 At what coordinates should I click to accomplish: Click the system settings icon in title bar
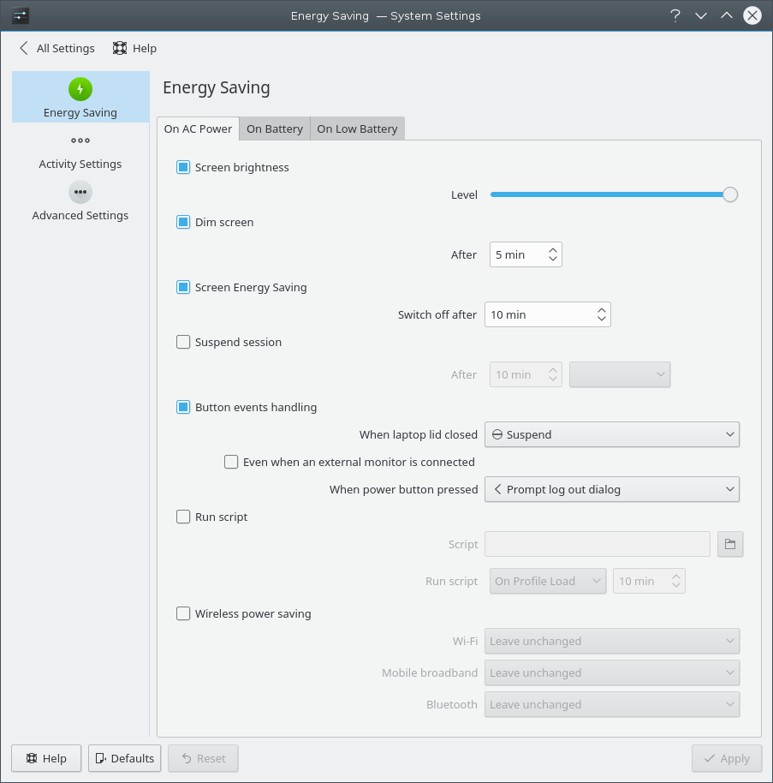[x=21, y=15]
